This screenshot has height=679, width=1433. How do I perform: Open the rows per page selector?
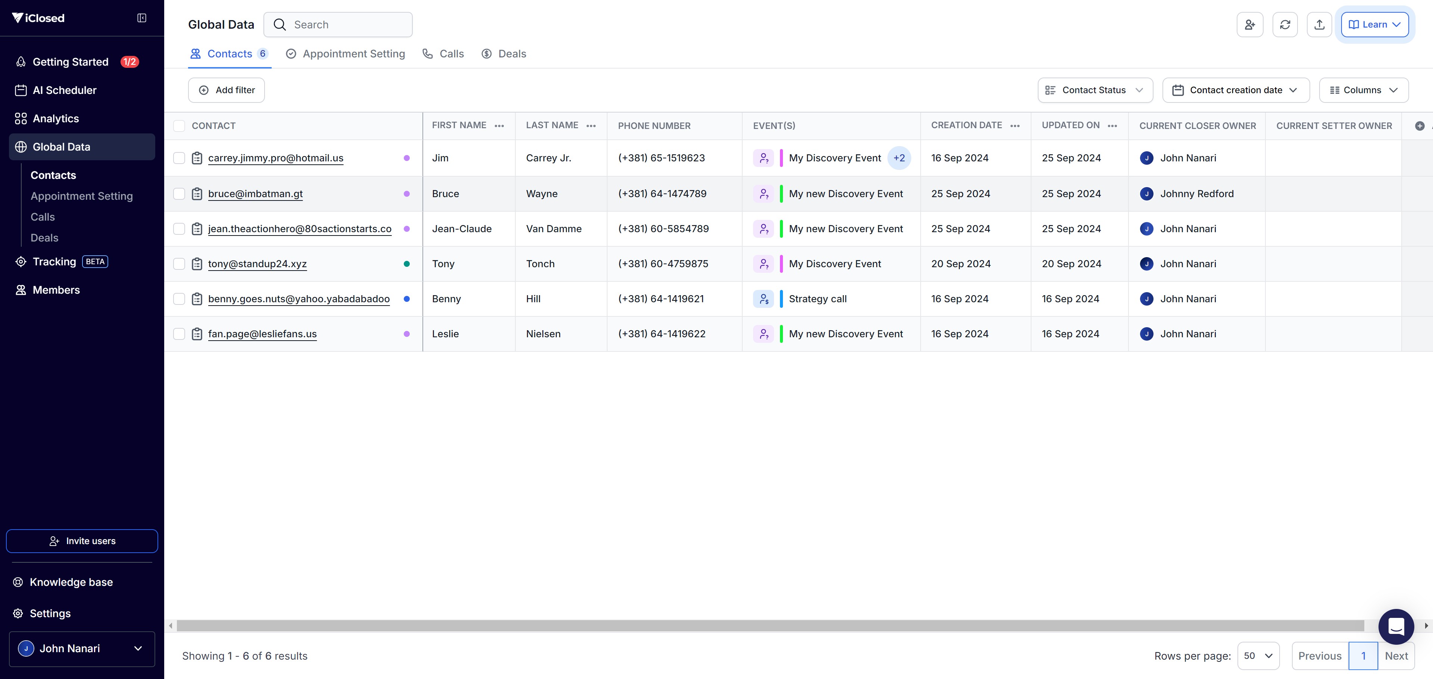point(1258,656)
